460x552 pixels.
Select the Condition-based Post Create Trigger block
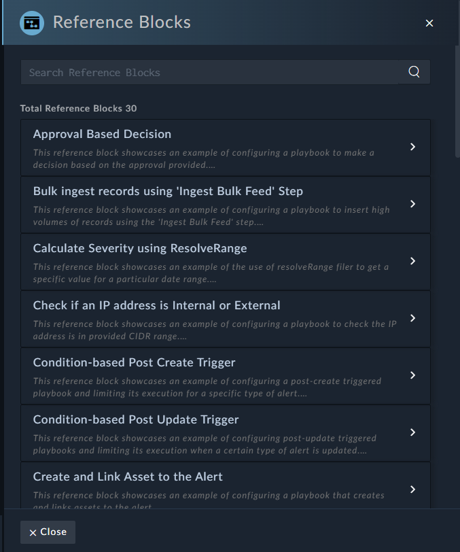point(226,375)
